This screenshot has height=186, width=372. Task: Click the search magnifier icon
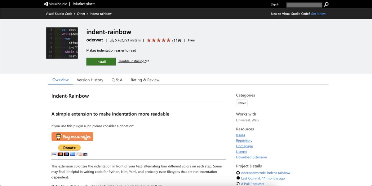click(x=325, y=5)
